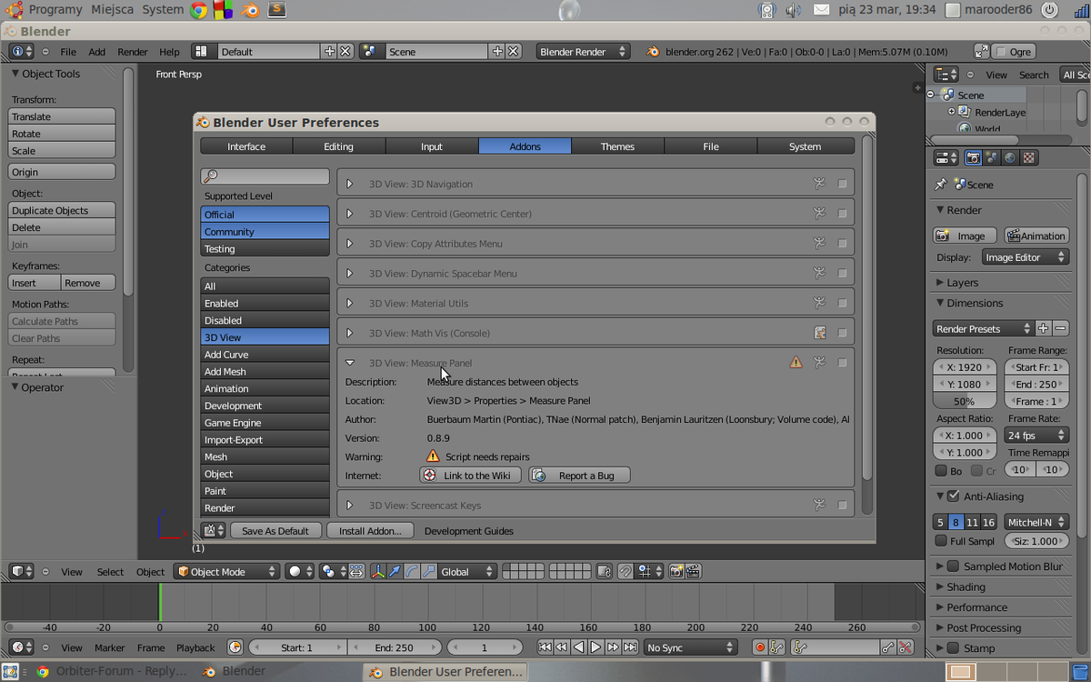Enable Centroid (Geometric Center) addon checkbox

coord(842,214)
